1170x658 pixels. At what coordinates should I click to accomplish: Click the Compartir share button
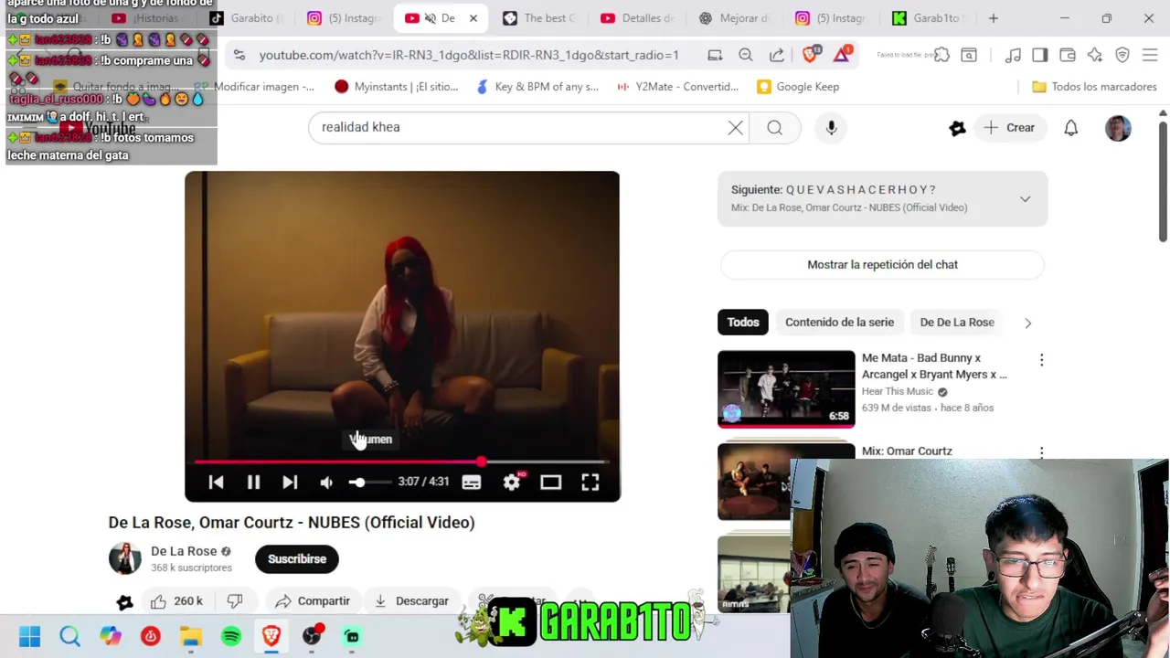coord(313,601)
